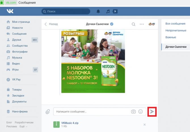Go to Моя страница
The height and width of the screenshot is (132, 190).
21,22
